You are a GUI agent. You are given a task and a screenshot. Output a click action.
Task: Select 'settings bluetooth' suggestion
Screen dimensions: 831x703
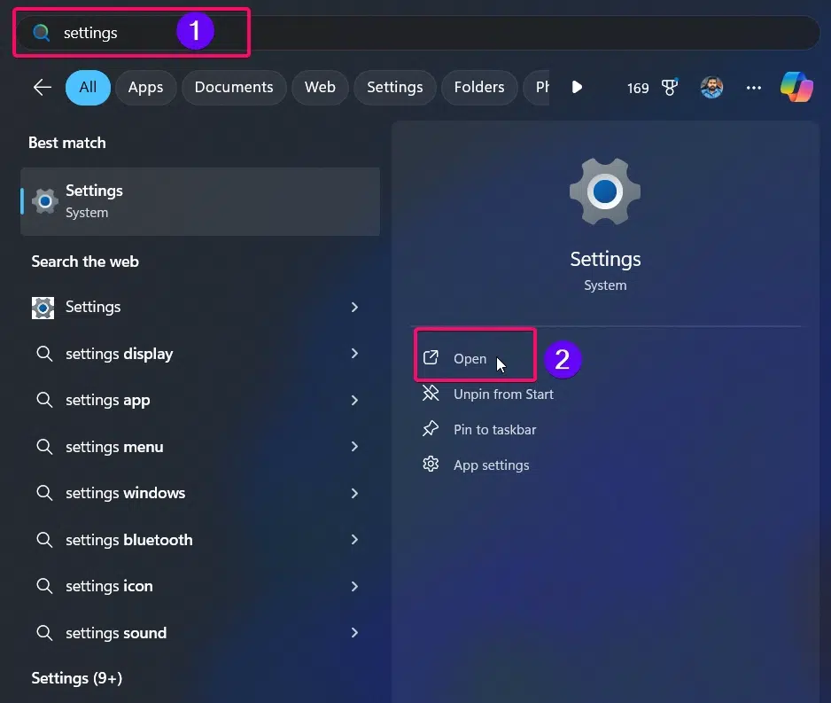pos(200,540)
